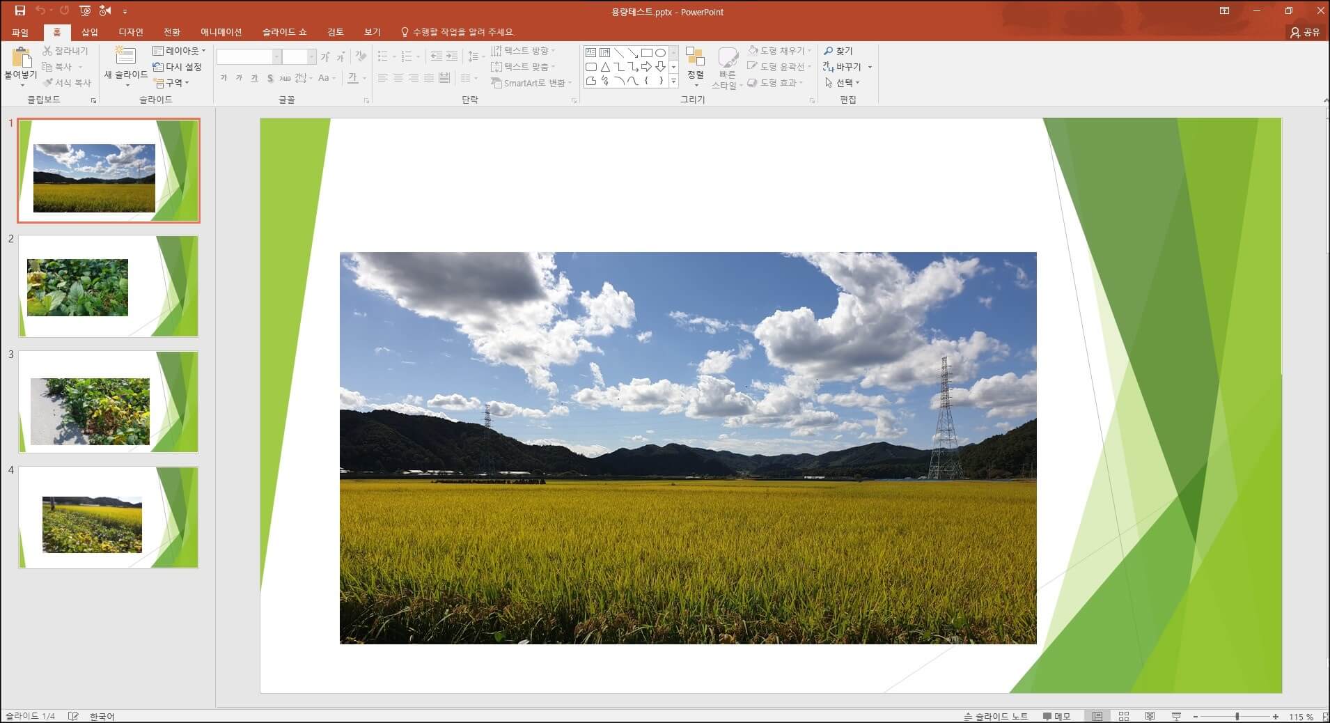Select the text box shape in shapes gallery
Viewport: 1330px width, 723px height.
tap(590, 52)
